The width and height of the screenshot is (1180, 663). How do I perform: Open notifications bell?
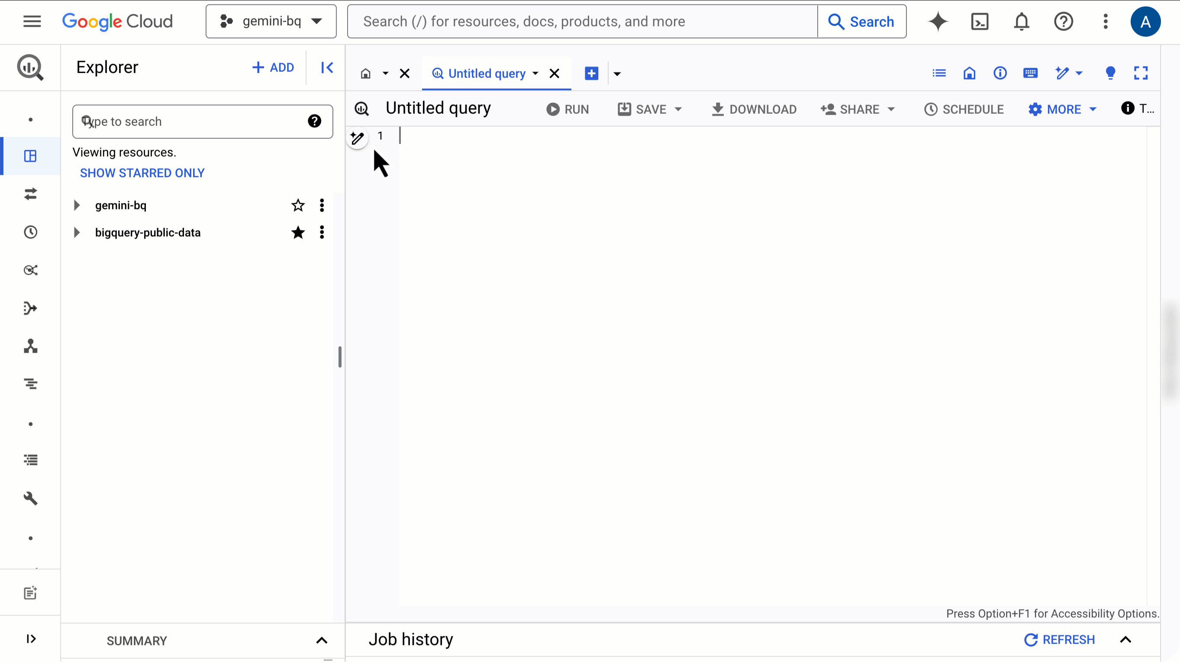pyautogui.click(x=1022, y=22)
